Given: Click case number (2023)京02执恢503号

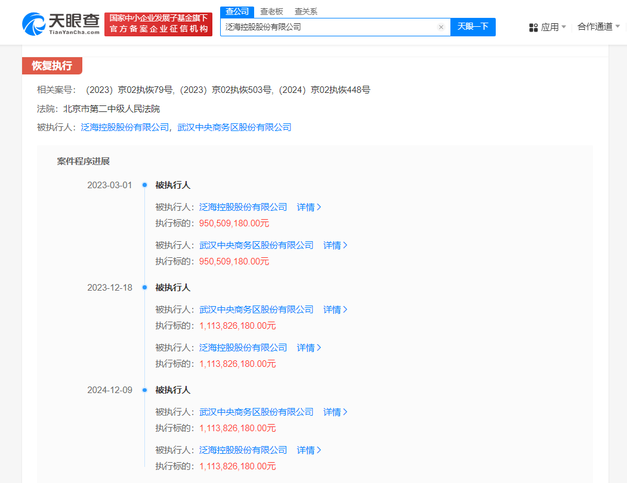Looking at the screenshot, I should point(225,90).
